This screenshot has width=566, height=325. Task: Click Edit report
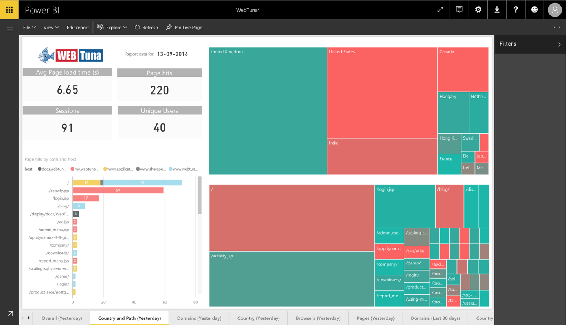(x=78, y=27)
